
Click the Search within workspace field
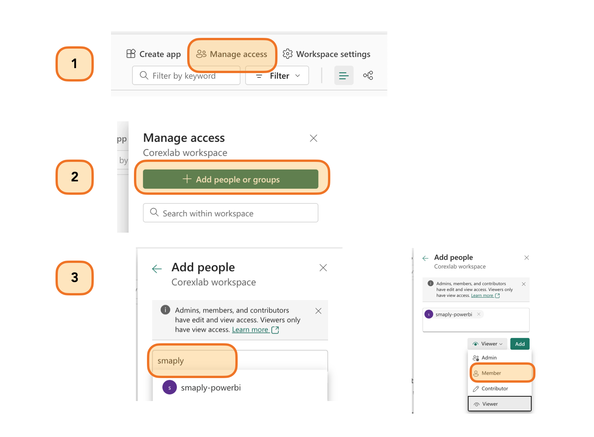pyautogui.click(x=230, y=213)
